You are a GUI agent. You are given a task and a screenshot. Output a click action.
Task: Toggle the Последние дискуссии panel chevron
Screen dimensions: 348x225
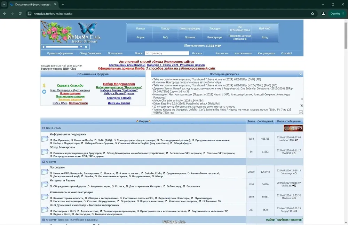[x=301, y=74]
